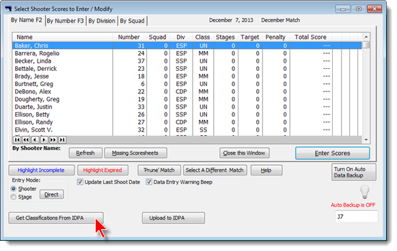Jump to last record navigation icon
397x251 pixels.
point(62,140)
